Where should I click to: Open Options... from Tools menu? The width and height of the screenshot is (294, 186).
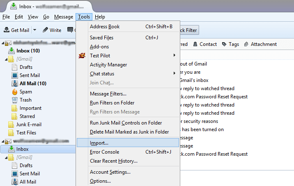[x=128, y=181]
